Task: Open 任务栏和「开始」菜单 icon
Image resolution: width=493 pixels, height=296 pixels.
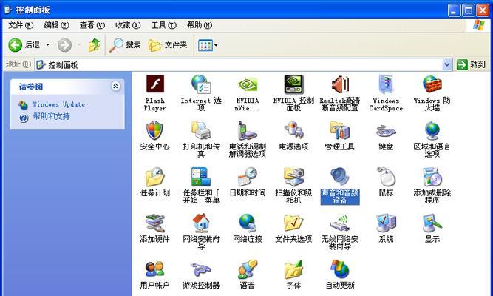Action: pos(201,176)
